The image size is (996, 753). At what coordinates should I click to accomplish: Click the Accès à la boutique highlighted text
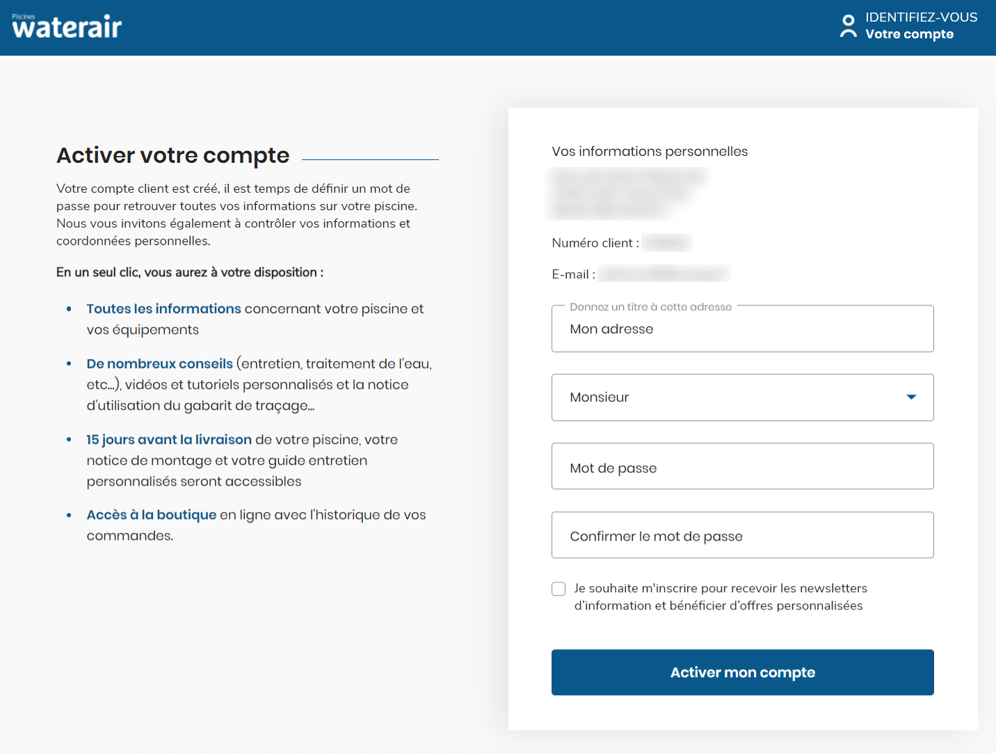pos(152,514)
